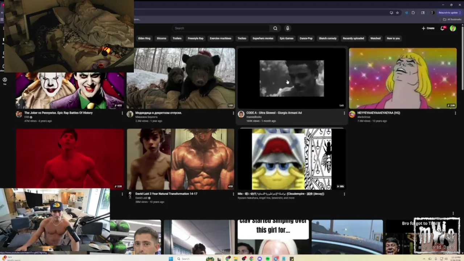
Task: Open the YouTube account avatar menu
Action: pos(453,28)
